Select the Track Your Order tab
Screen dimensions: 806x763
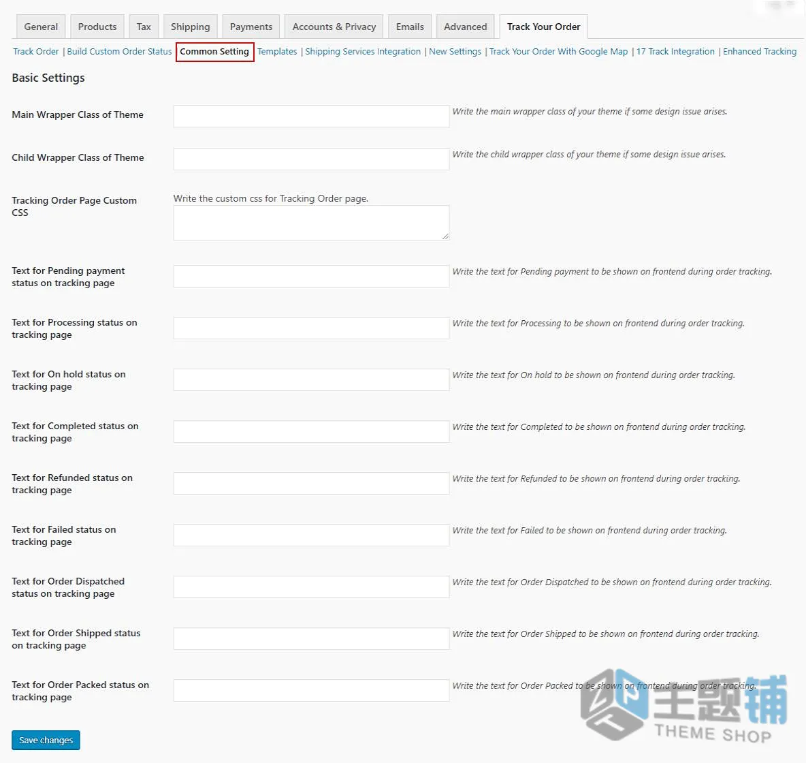[x=543, y=27]
